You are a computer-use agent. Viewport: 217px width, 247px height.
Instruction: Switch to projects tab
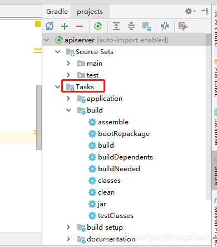pos(90,12)
